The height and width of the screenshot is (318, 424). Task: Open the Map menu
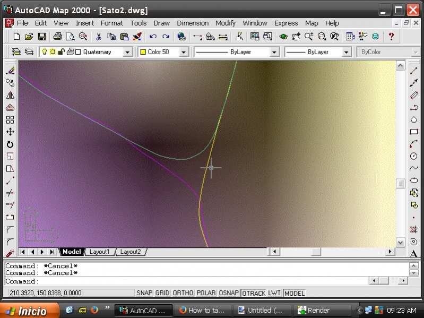click(311, 23)
